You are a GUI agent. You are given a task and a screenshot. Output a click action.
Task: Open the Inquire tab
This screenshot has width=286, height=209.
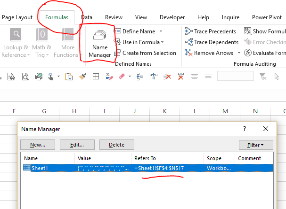click(230, 17)
